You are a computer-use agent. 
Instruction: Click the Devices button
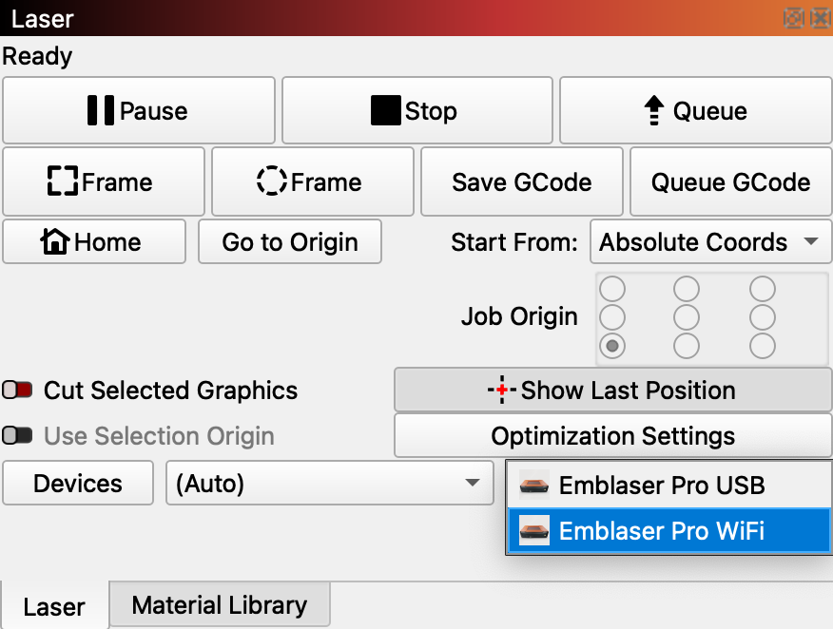78,484
